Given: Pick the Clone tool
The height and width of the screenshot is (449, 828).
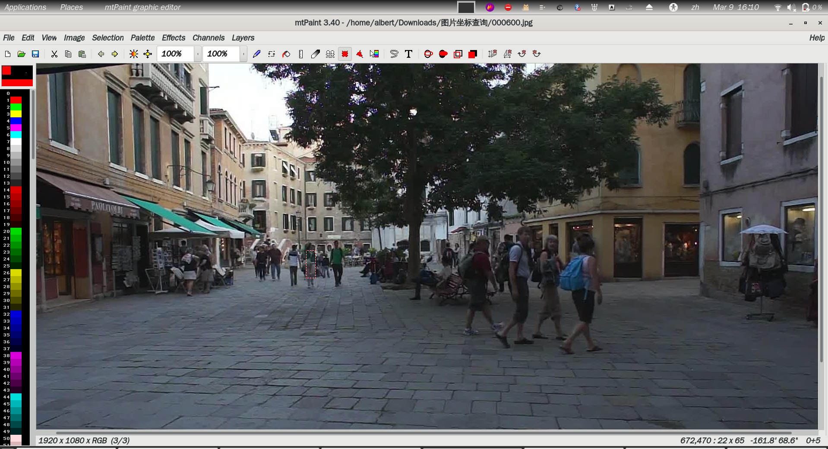Looking at the screenshot, I should (x=330, y=54).
